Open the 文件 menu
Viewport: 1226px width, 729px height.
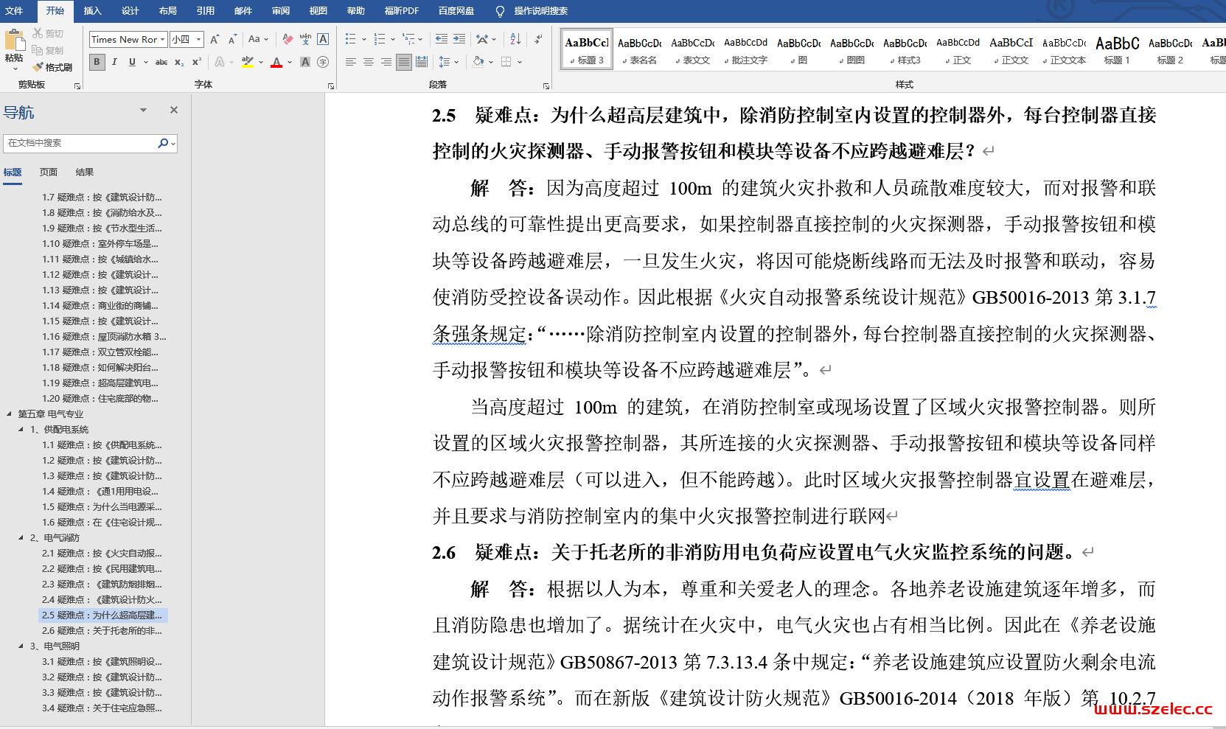point(14,10)
